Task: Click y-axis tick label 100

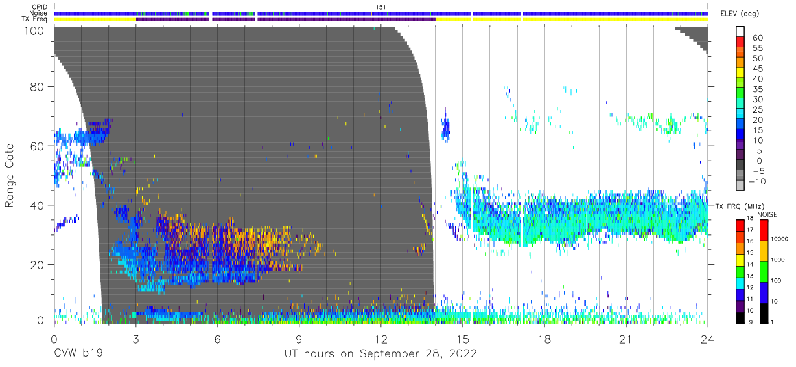Action: (x=35, y=30)
